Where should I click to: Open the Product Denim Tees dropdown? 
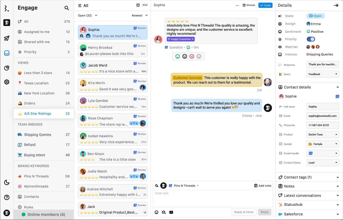pos(323,135)
